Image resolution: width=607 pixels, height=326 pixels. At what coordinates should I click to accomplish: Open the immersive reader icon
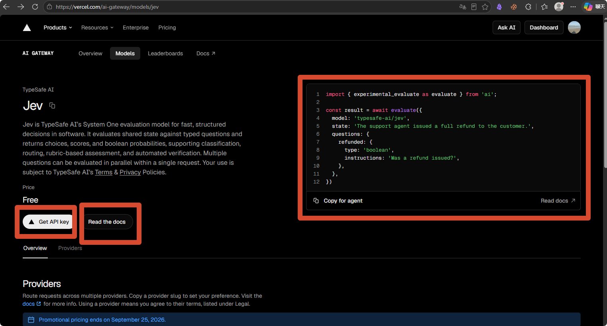(x=474, y=7)
